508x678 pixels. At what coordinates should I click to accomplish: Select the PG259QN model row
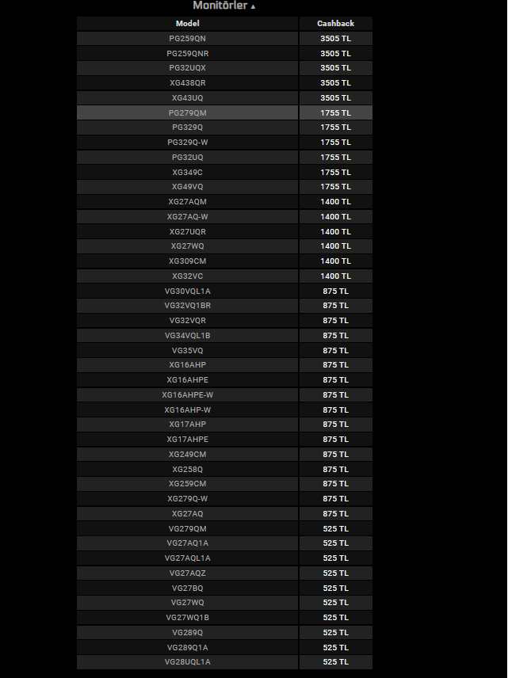pos(188,38)
